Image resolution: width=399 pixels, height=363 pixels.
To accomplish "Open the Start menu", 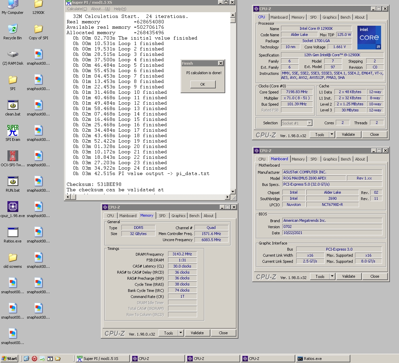I will [9, 358].
